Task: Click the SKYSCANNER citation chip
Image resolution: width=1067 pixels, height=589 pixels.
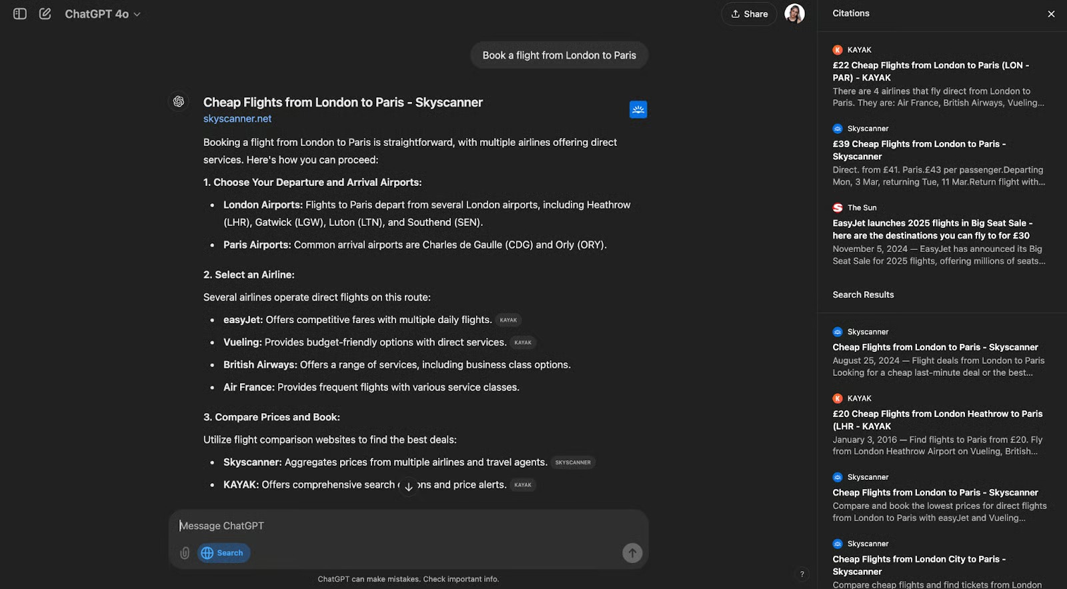Action: pos(573,462)
